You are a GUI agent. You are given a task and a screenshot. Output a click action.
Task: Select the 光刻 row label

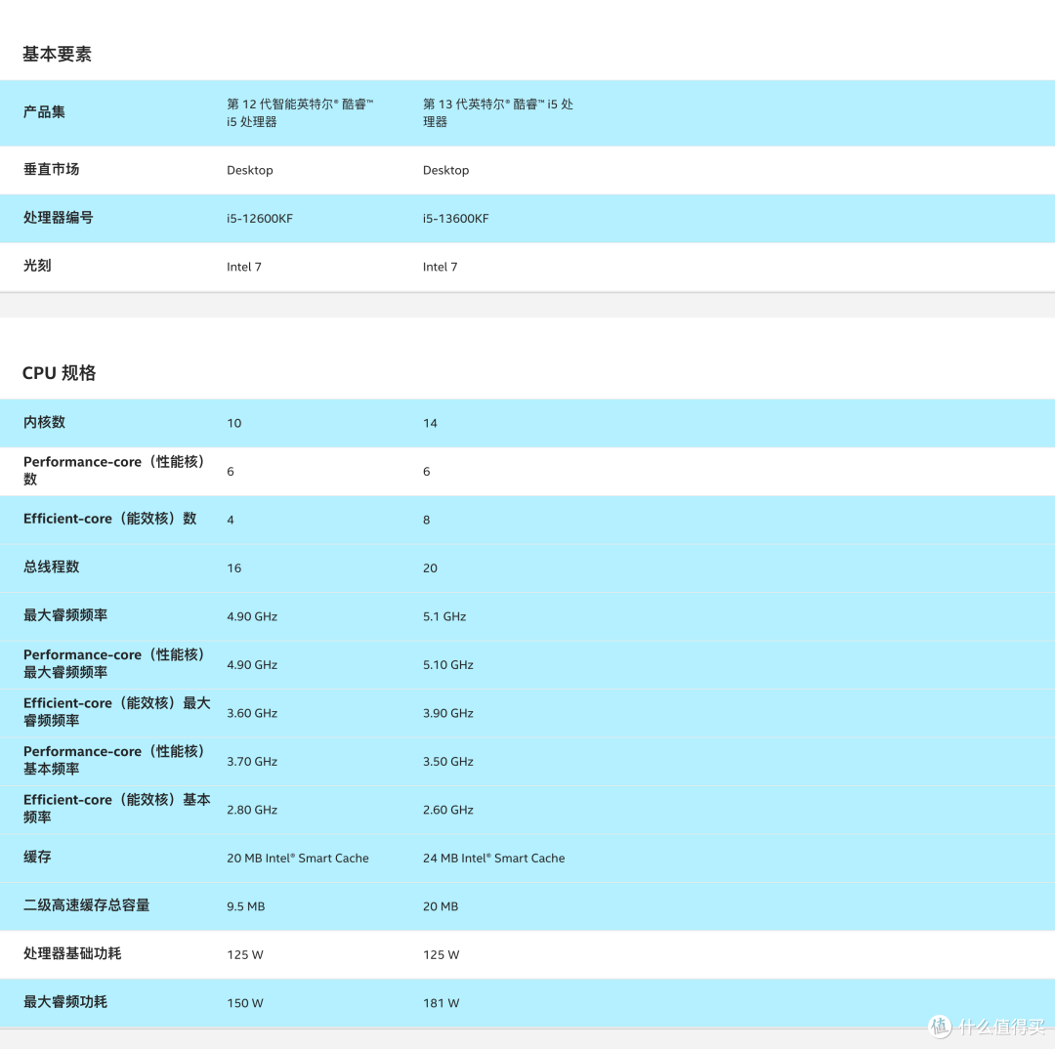point(38,266)
